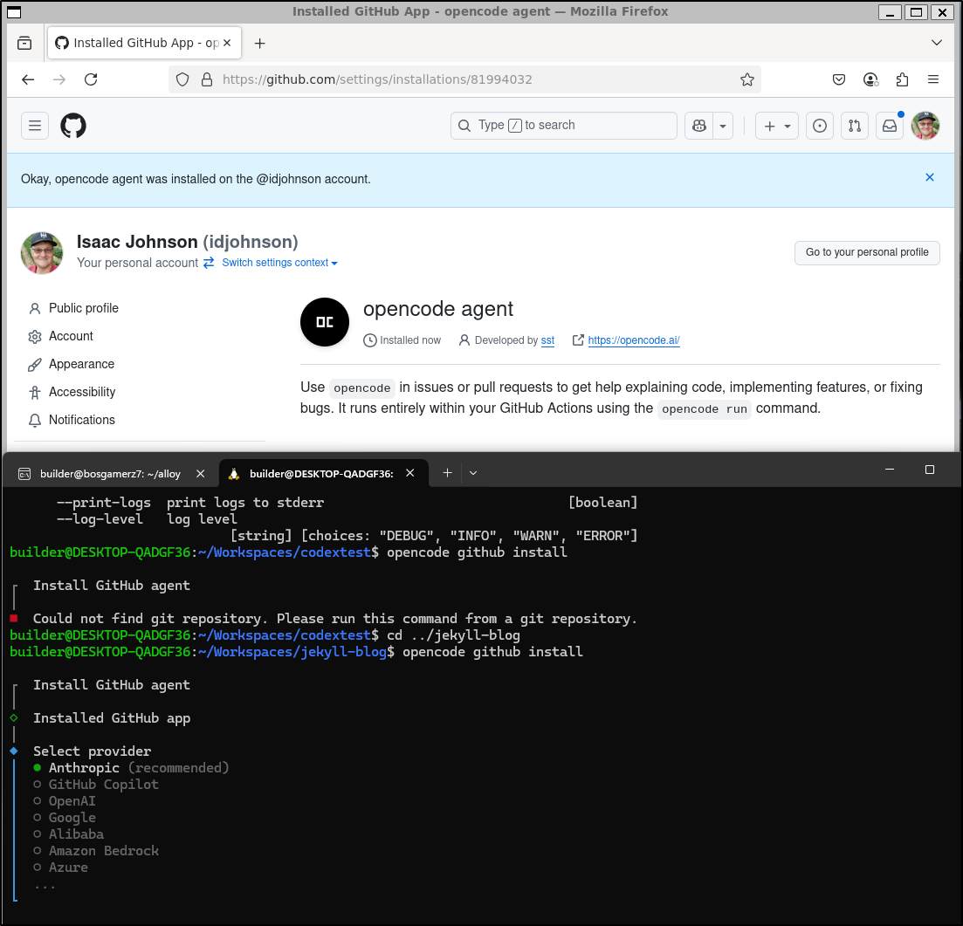Open the Firefox window system menu icon
The height and width of the screenshot is (926, 963).
13,11
